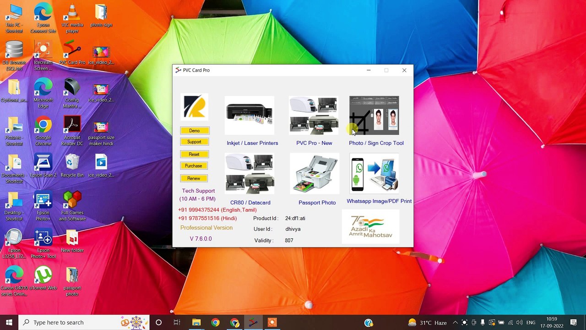Image resolution: width=586 pixels, height=330 pixels.
Task: Select PVC Card Pro desktop shortcut
Action: point(72,53)
